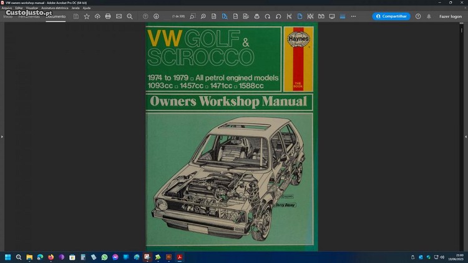
Task: Open the help question mark icon
Action: [x=418, y=16]
